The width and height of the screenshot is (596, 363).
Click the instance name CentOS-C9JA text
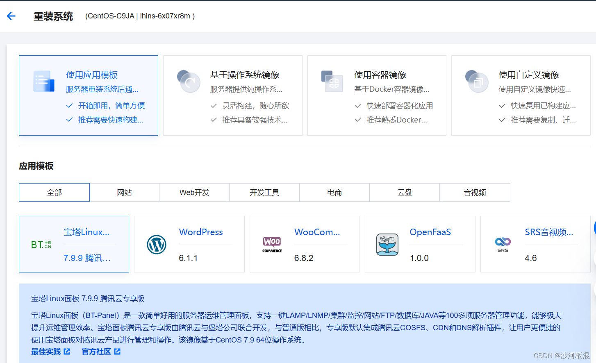(111, 16)
